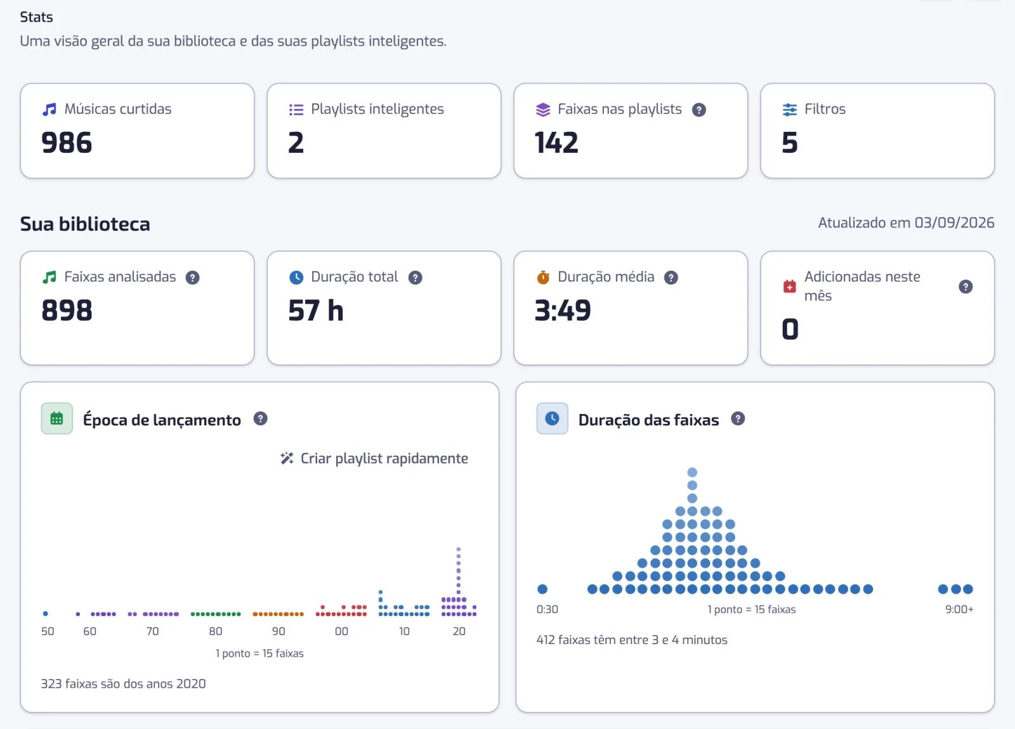
Task: Click the 00 decade axis label
Action: coord(341,631)
